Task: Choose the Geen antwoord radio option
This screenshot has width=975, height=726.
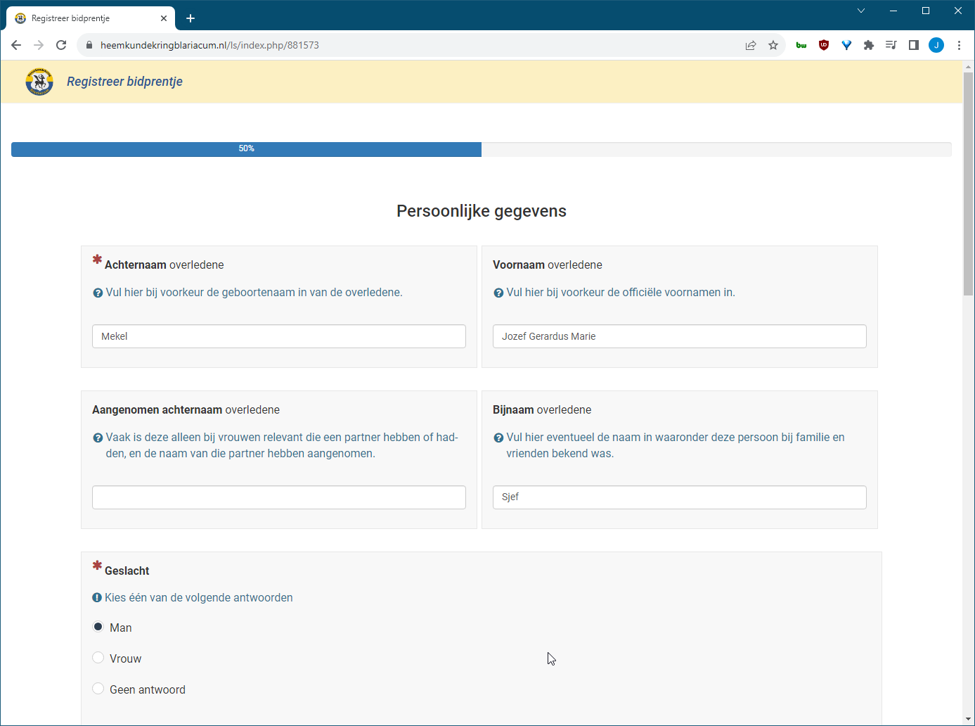Action: [x=98, y=689]
